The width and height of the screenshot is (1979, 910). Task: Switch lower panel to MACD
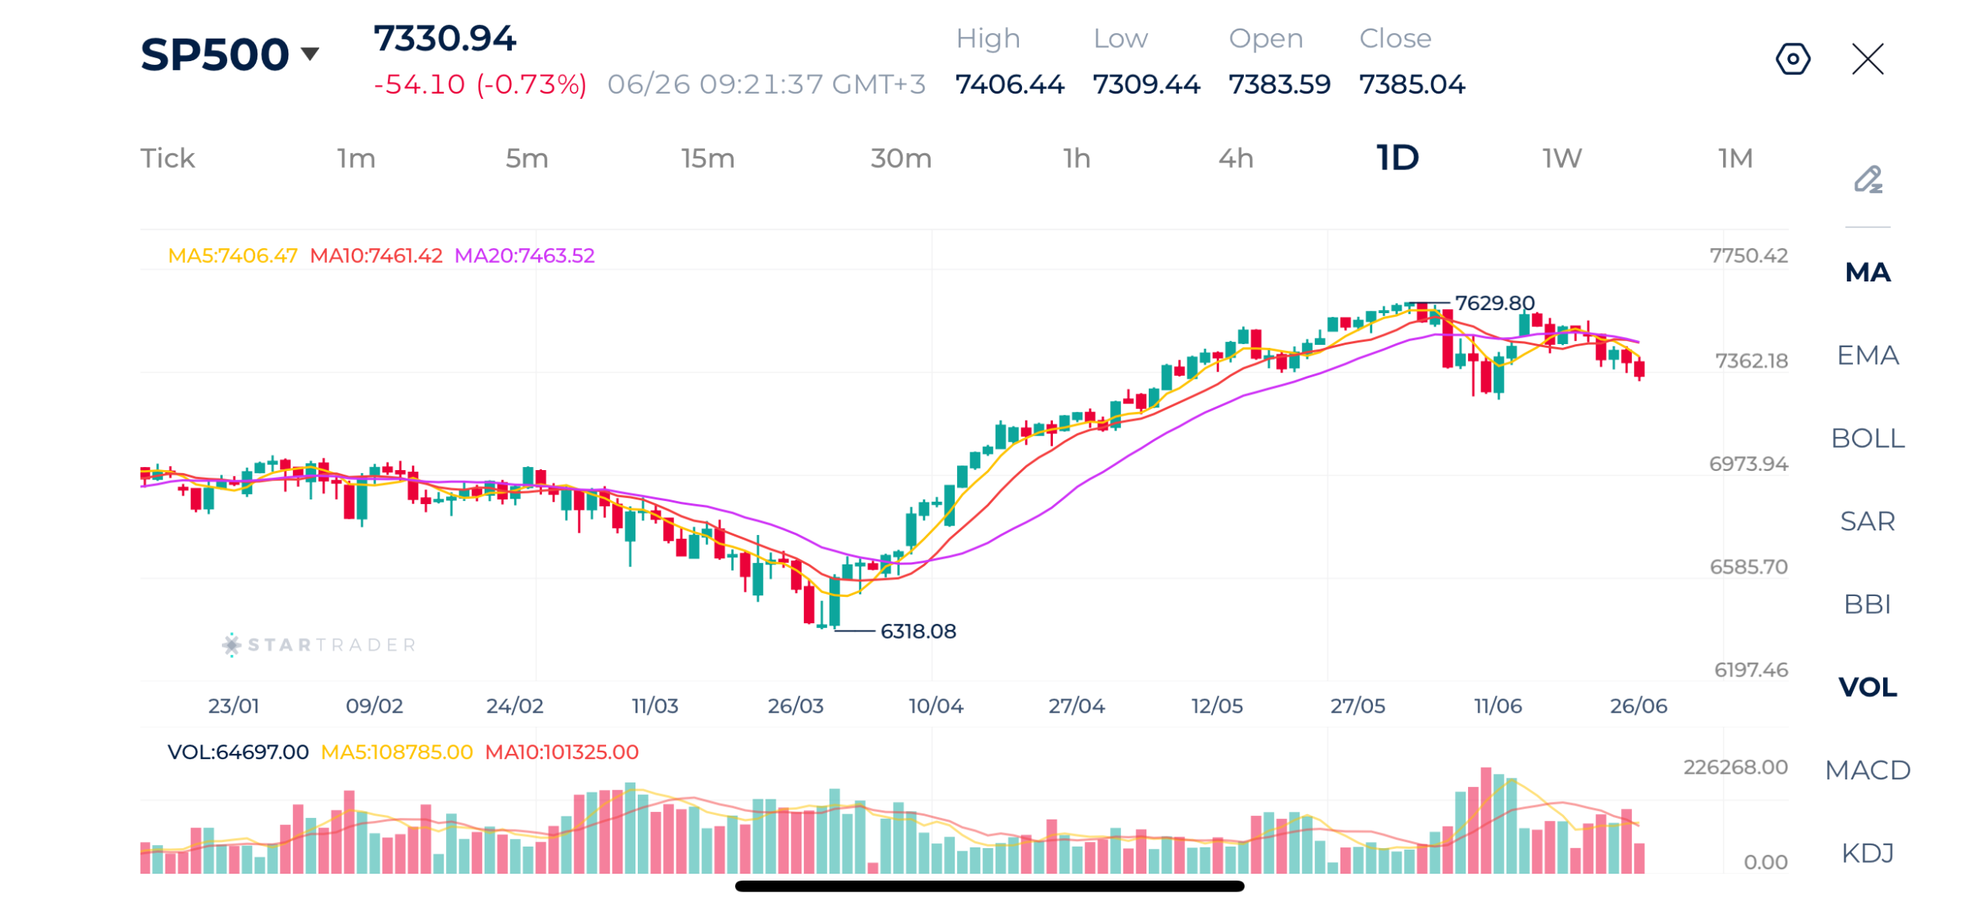click(1867, 769)
